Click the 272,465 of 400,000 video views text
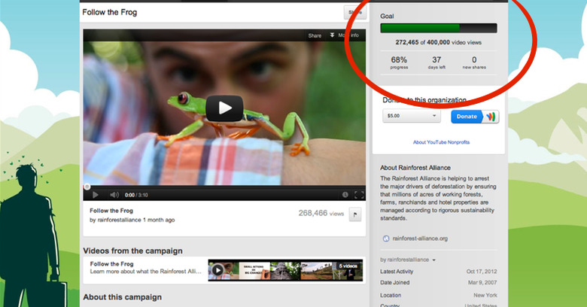Viewport: 587px width, 307px height. (439, 42)
